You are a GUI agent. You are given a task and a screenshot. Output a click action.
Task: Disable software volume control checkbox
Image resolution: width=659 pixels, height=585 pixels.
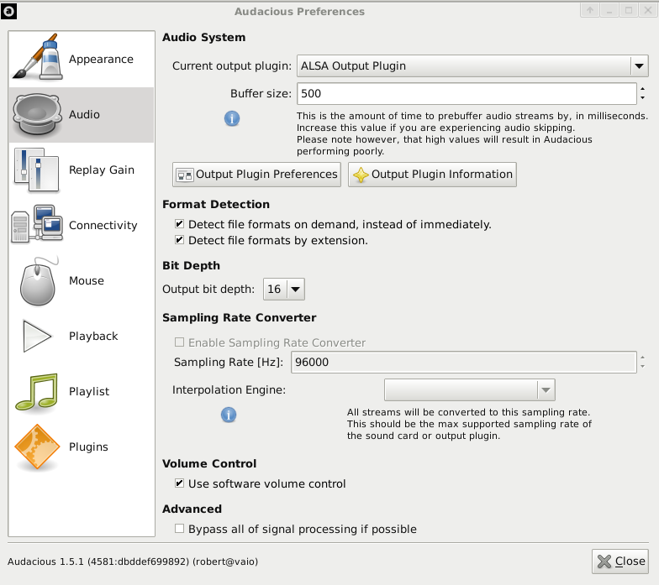coord(180,483)
